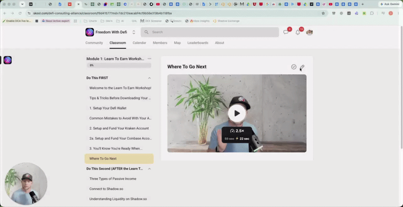Select the highlighted Where To Go Next lesson
Viewport: 403px width, 207px height.
pyautogui.click(x=119, y=158)
